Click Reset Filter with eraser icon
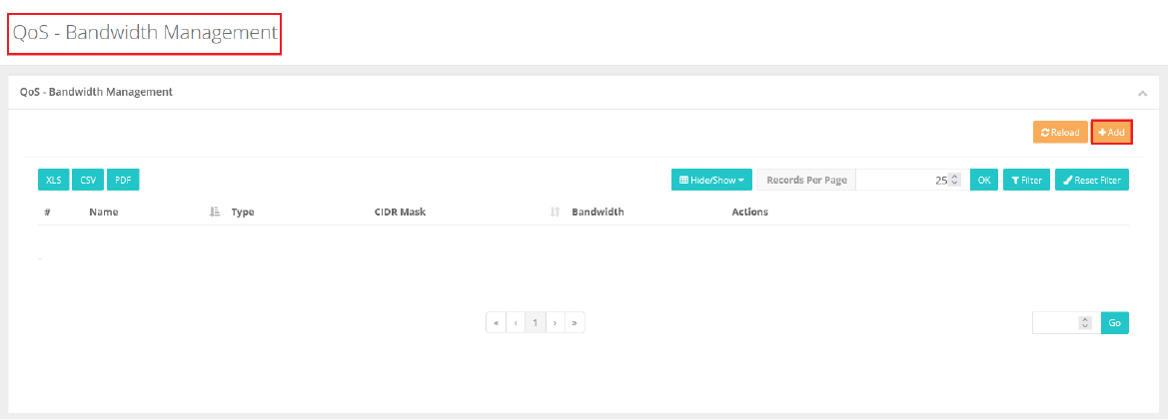The width and height of the screenshot is (1168, 420). [x=1092, y=181]
